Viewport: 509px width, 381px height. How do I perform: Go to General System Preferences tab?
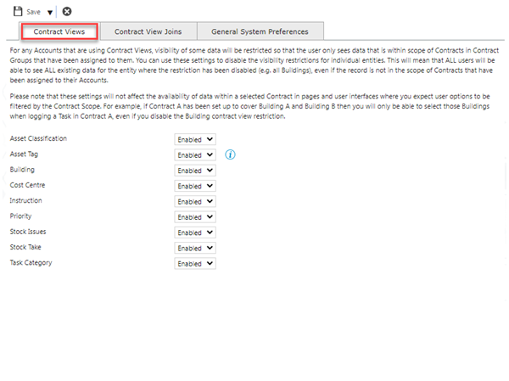click(261, 31)
